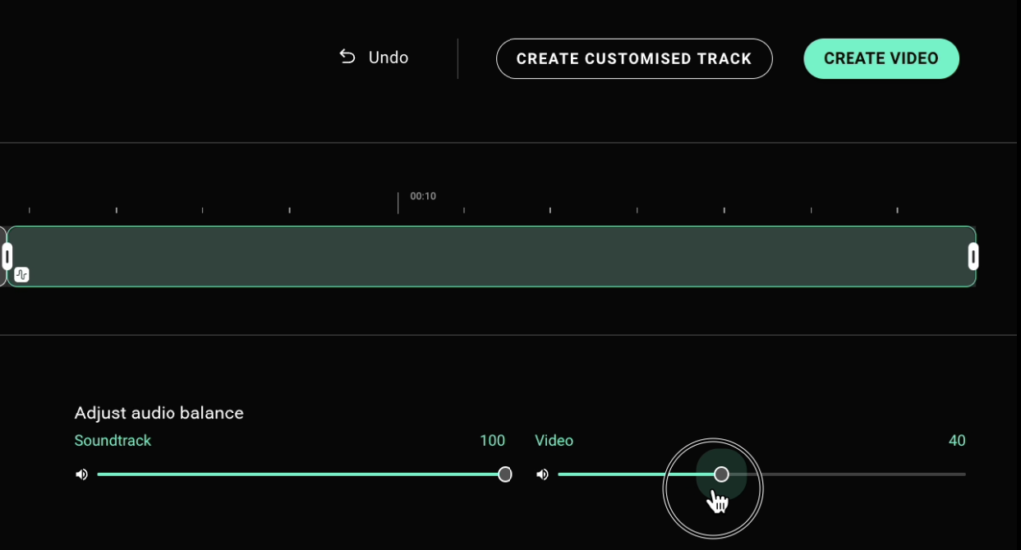Click the right trim handle of the clip
Image resolution: width=1021 pixels, height=550 pixels.
pyautogui.click(x=974, y=256)
